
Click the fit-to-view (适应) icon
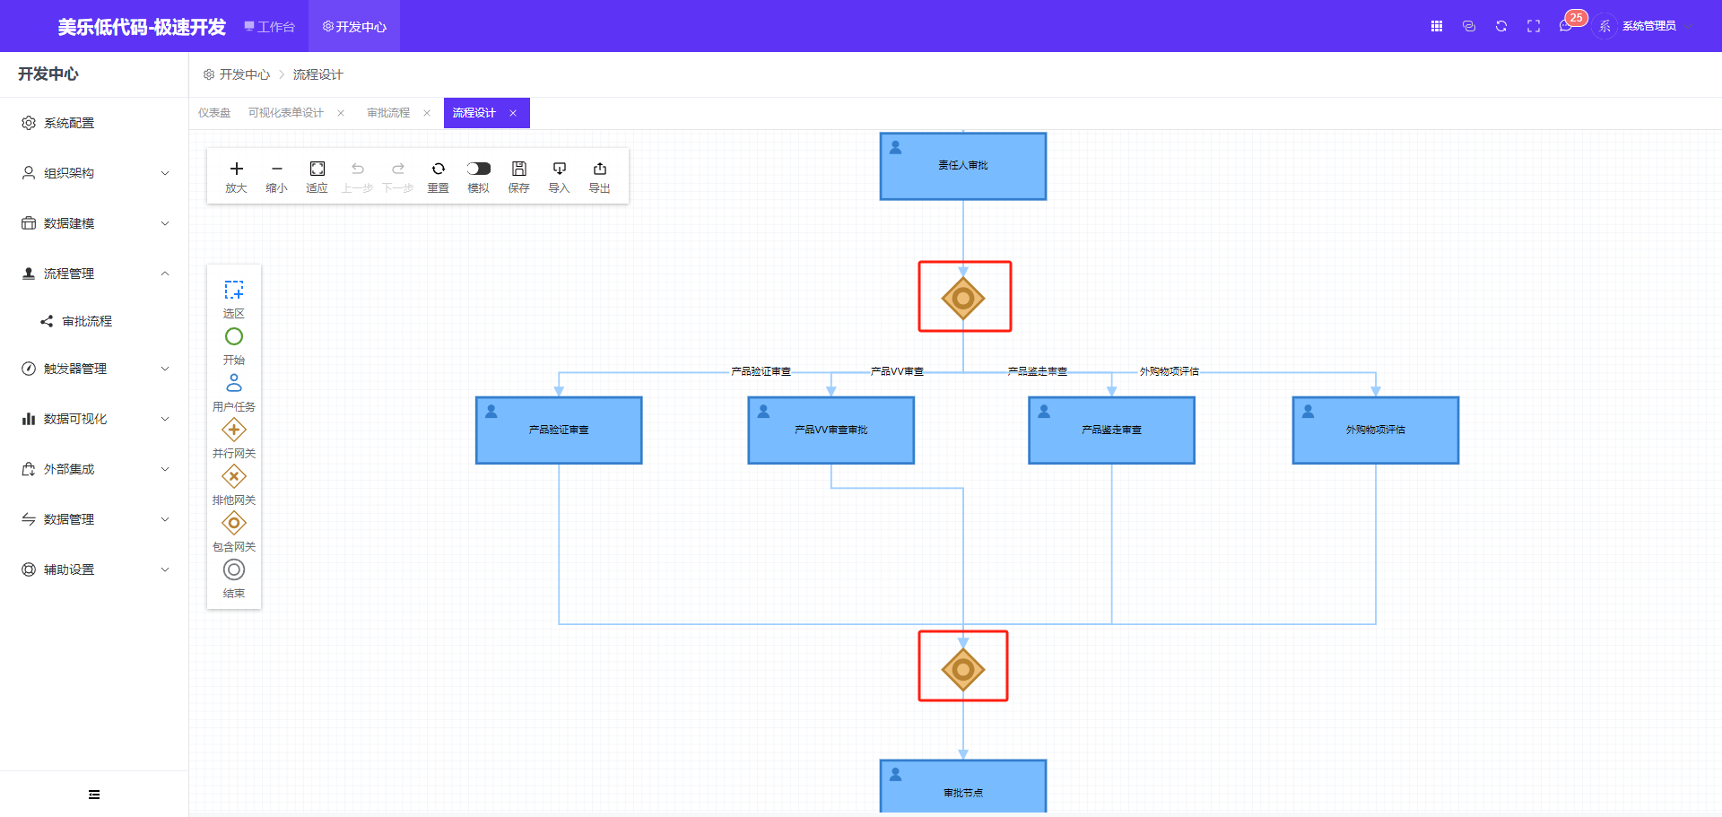tap(317, 169)
